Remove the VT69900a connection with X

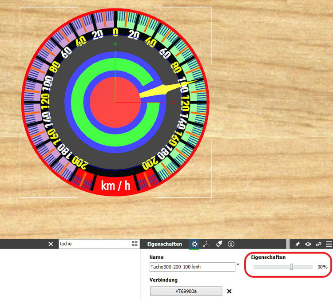pyautogui.click(x=229, y=291)
